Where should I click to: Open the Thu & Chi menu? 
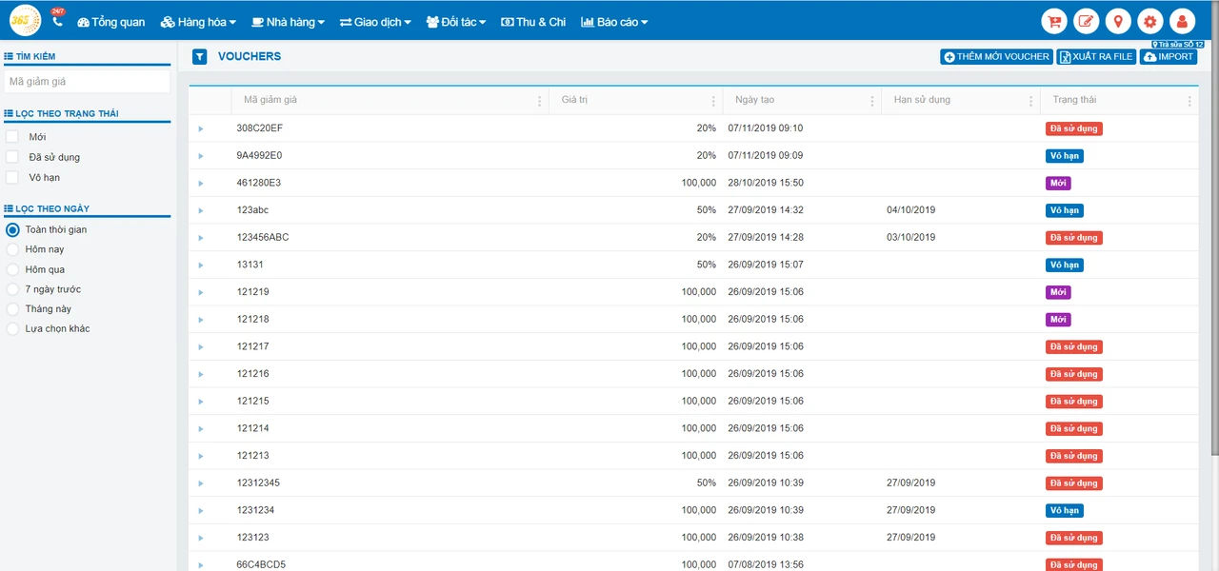(533, 22)
